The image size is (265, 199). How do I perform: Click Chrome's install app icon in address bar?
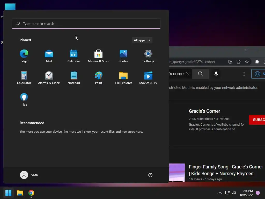tap(230, 62)
